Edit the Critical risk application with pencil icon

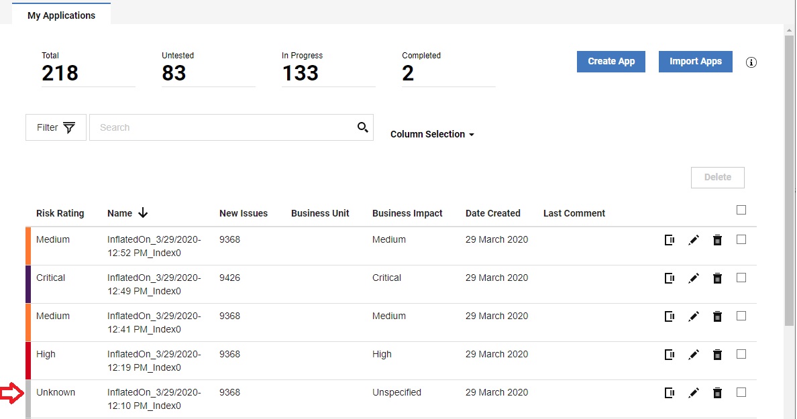click(x=694, y=278)
